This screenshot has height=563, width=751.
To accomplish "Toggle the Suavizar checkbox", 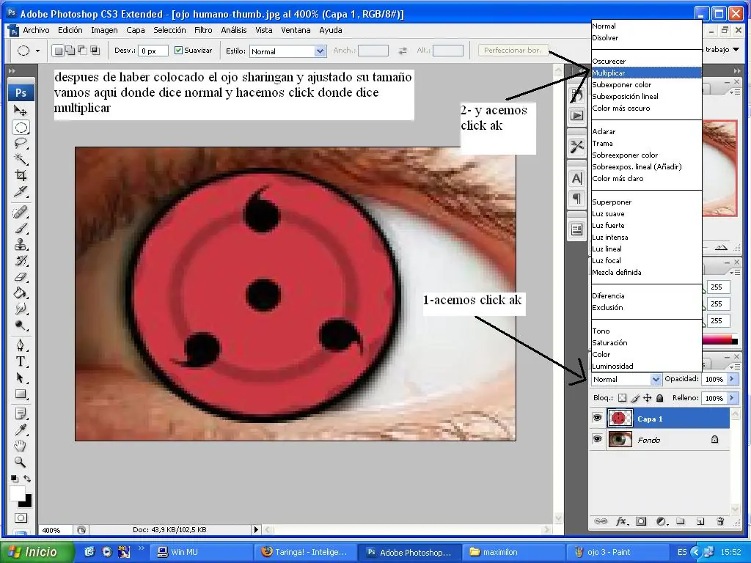I will click(x=179, y=51).
